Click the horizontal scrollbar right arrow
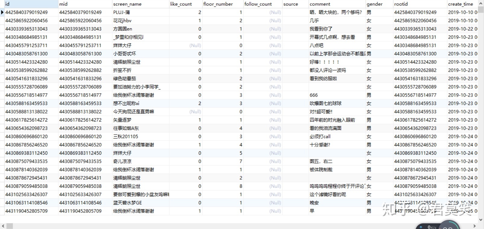 pyautogui.click(x=474, y=226)
